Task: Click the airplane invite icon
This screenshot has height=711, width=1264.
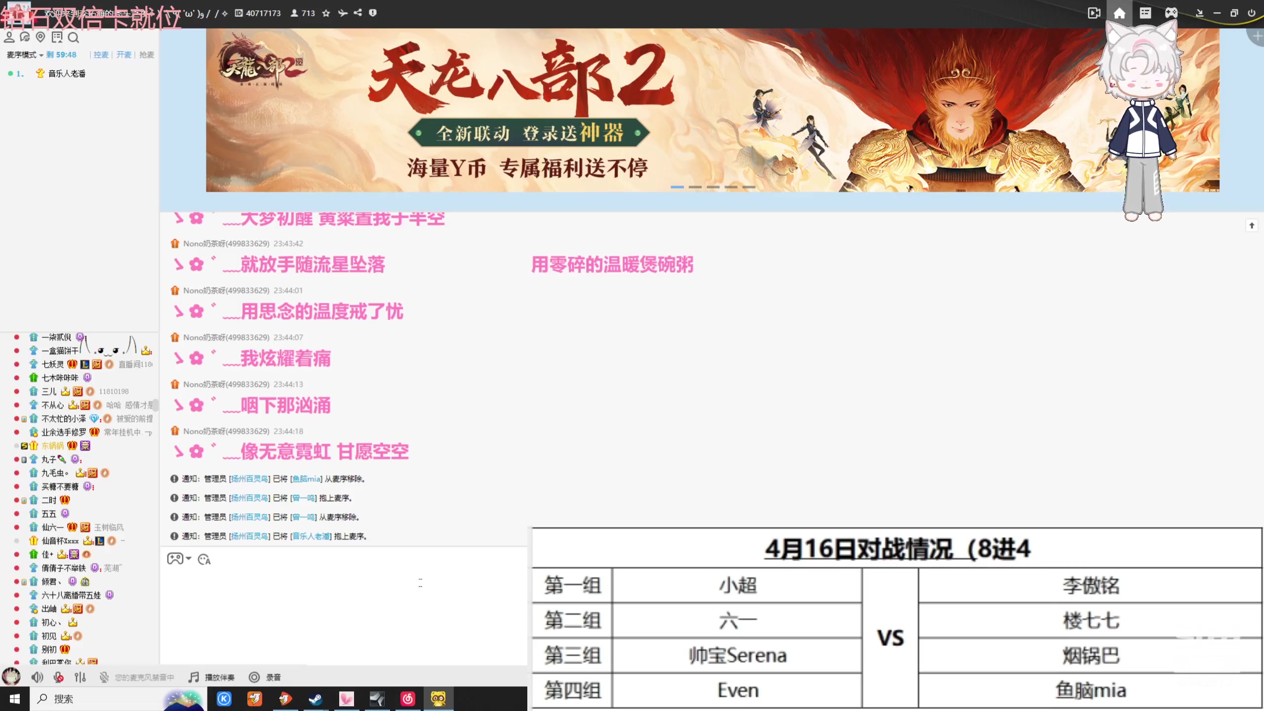Action: pos(343,13)
